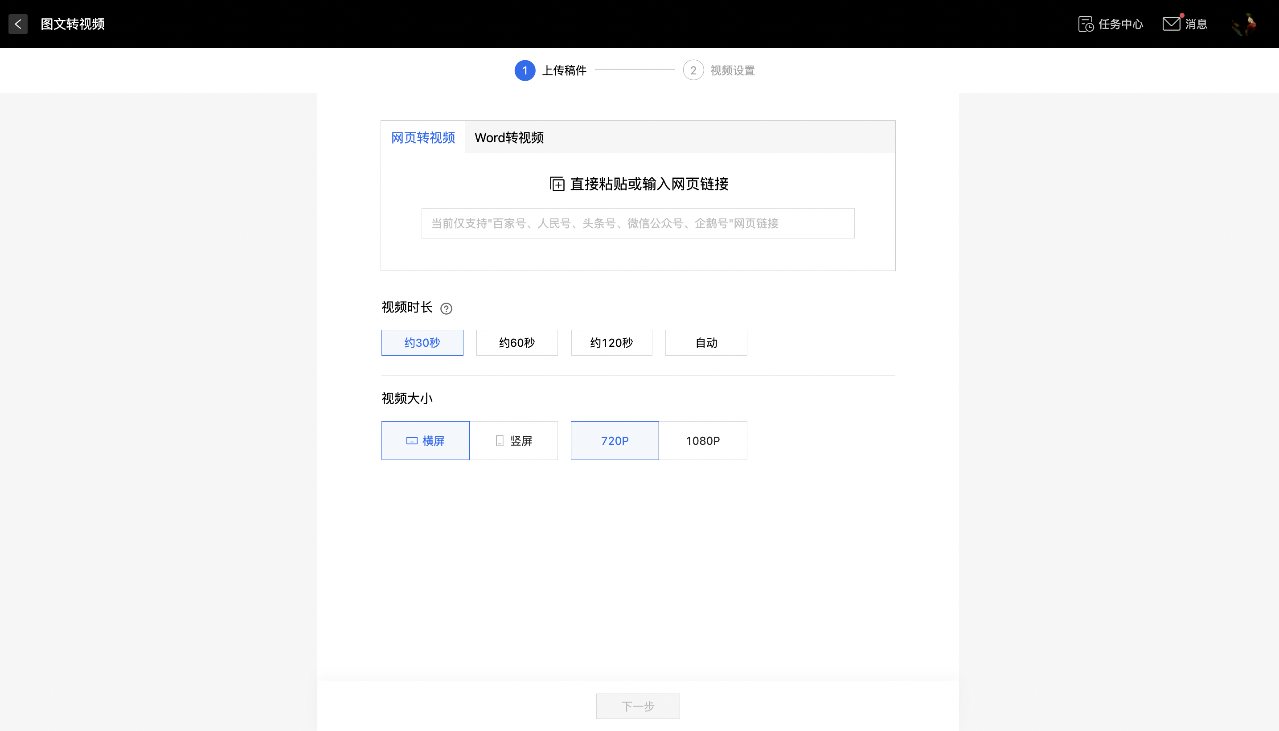Click the 视频大小 section label
This screenshot has width=1279, height=731.
(x=407, y=398)
